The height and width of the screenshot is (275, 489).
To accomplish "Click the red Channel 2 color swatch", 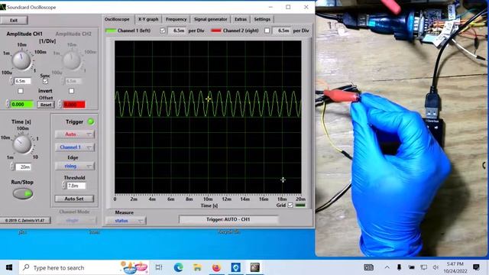I will [215, 31].
